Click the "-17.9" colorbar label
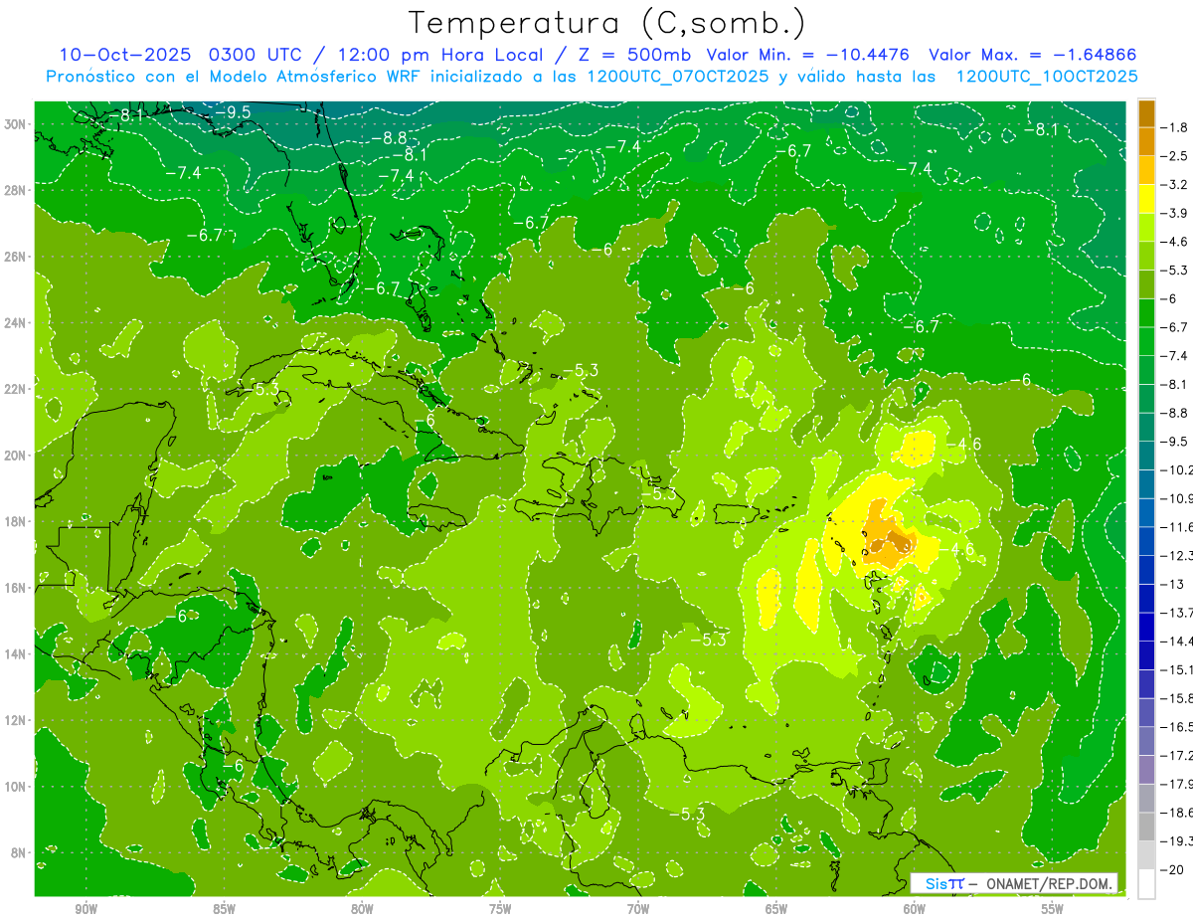The width and height of the screenshot is (1193, 922). (1178, 785)
